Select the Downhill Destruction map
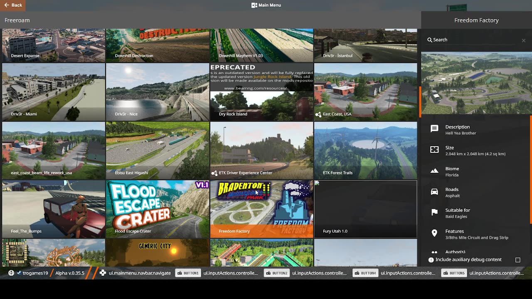Screen dimensions: 532x299 pyautogui.click(x=158, y=45)
